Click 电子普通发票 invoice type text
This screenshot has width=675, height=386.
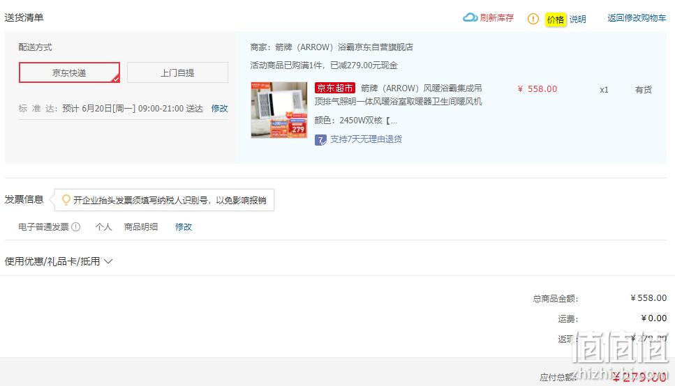pyautogui.click(x=43, y=227)
